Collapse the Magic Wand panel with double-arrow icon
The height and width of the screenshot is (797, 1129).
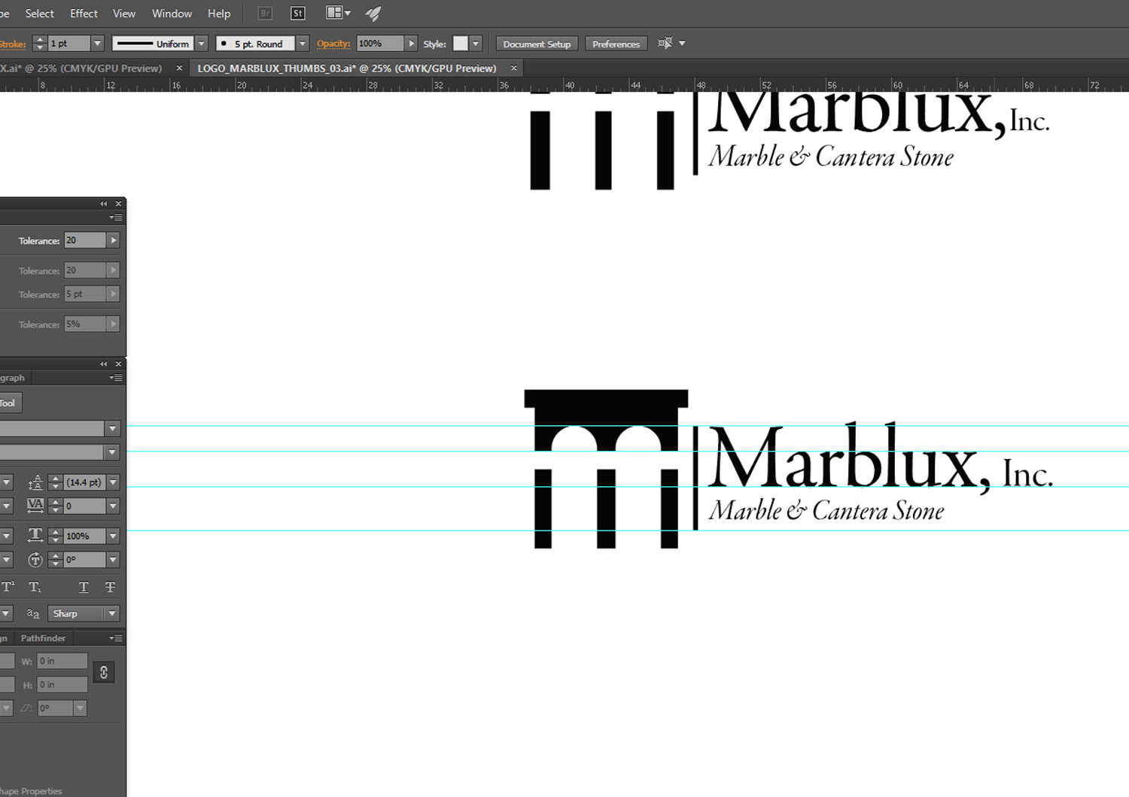104,204
